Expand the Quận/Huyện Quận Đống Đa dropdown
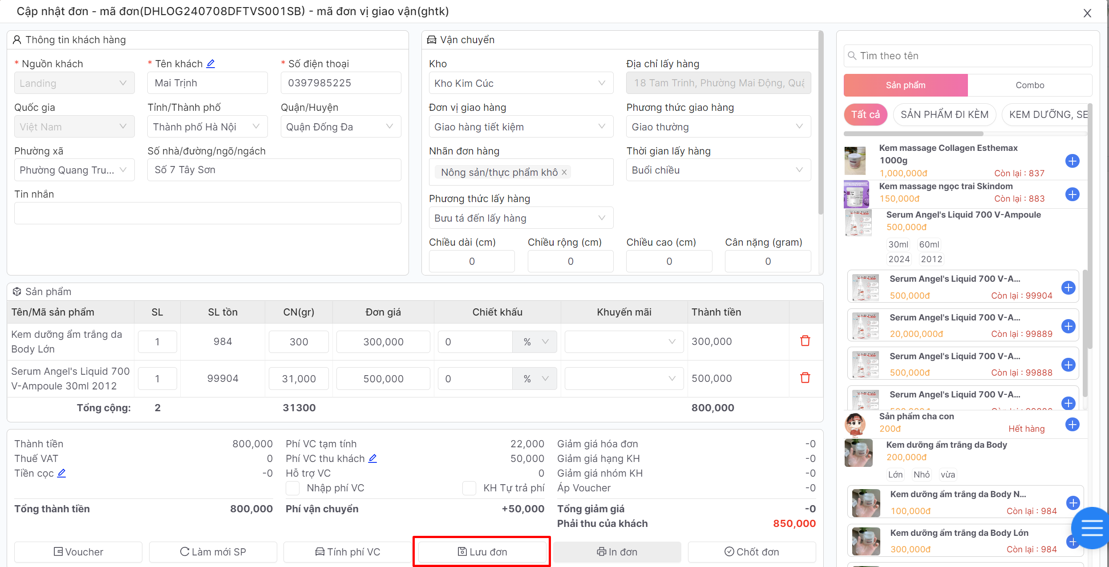The height and width of the screenshot is (567, 1109). coord(340,127)
